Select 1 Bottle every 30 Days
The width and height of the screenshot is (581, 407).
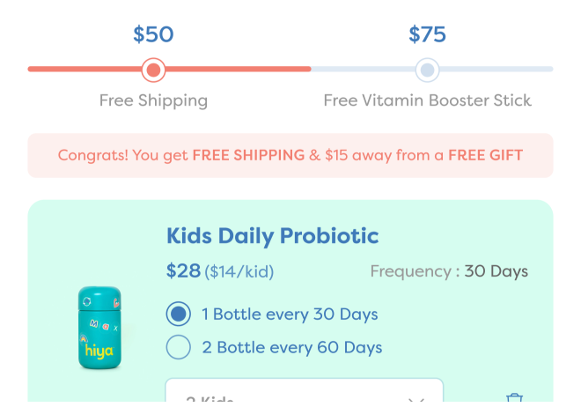pyautogui.click(x=179, y=314)
